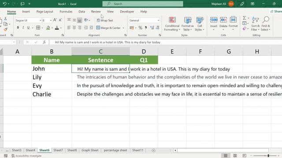The image size is (282, 158).
Task: Click Merge & Center button
Action: pos(108,28)
